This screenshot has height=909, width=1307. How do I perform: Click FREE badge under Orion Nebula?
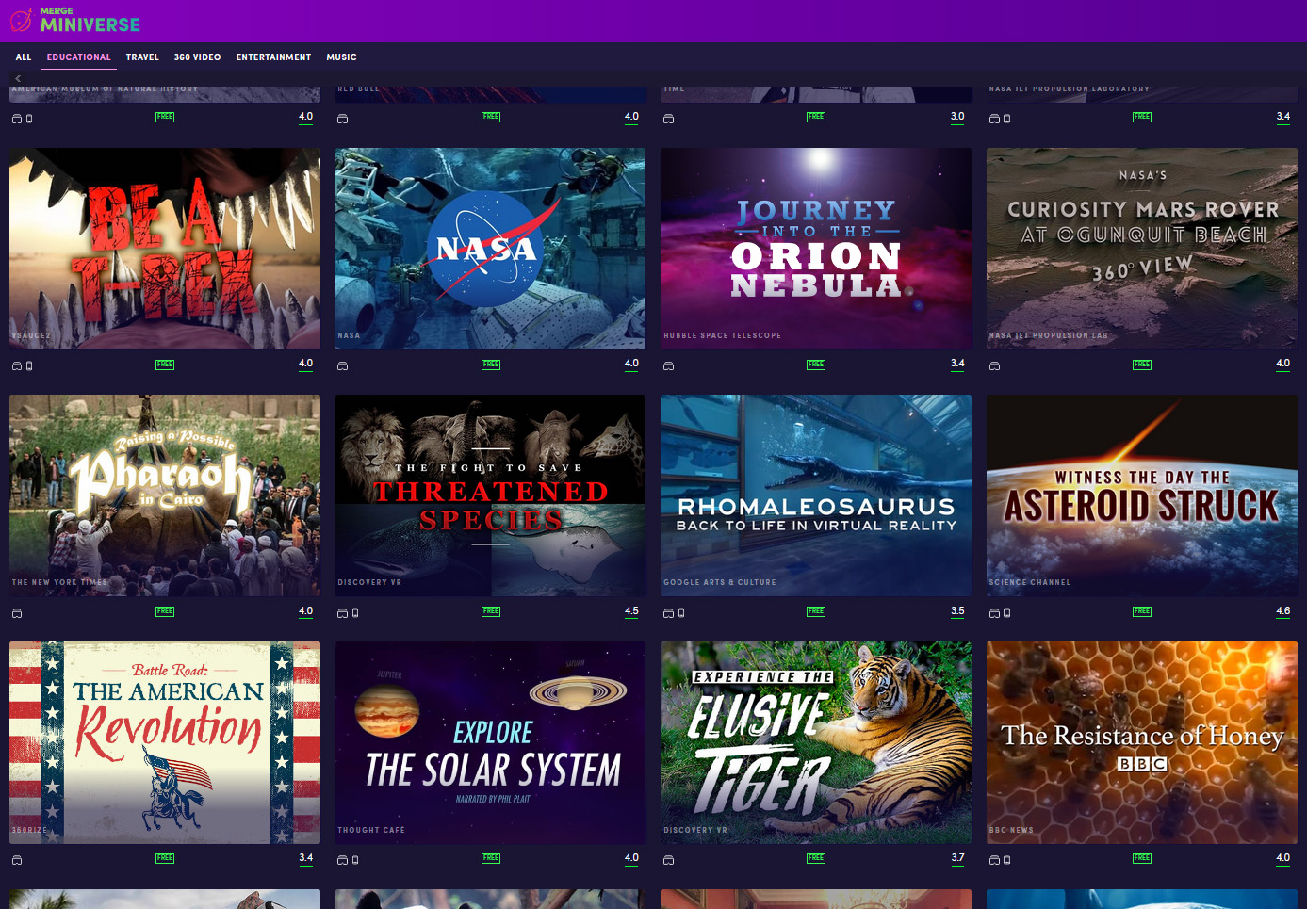pyautogui.click(x=816, y=365)
